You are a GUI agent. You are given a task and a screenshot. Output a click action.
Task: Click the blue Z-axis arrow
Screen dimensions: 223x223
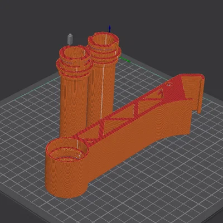[110, 29]
